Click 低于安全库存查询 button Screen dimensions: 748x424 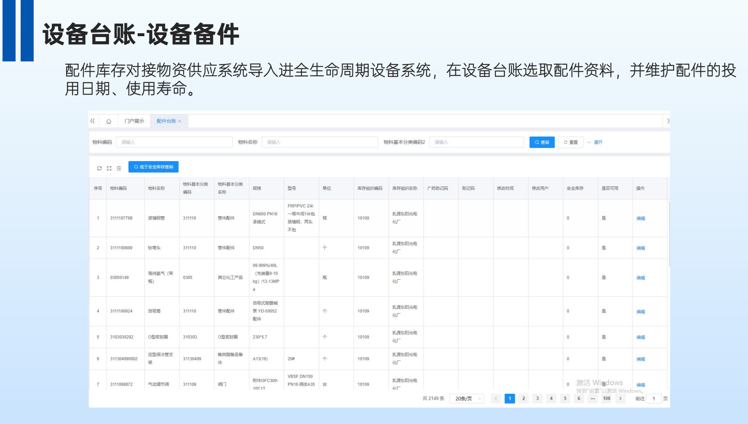click(x=154, y=167)
